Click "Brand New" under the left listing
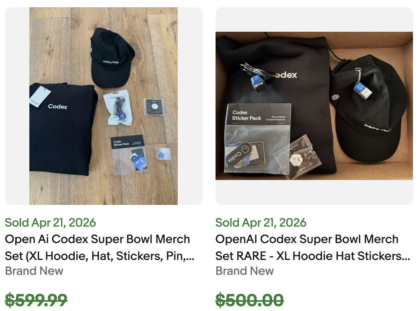Screen dimensions: 419x311 (34, 271)
